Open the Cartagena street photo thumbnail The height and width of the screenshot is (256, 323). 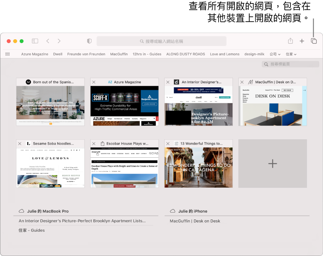(198, 167)
